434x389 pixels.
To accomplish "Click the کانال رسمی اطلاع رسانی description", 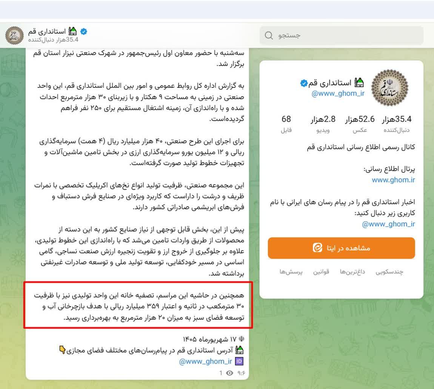I will [x=361, y=147].
